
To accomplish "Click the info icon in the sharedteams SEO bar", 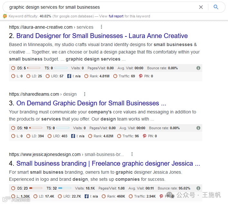I will tap(198, 128).
